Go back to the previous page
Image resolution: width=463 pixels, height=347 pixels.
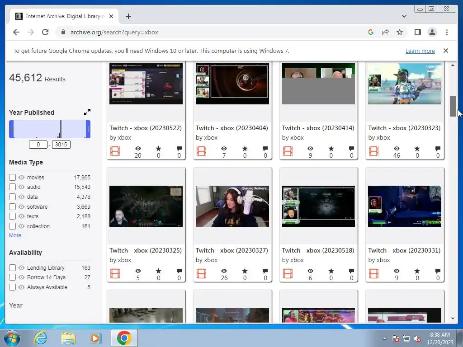pos(16,32)
